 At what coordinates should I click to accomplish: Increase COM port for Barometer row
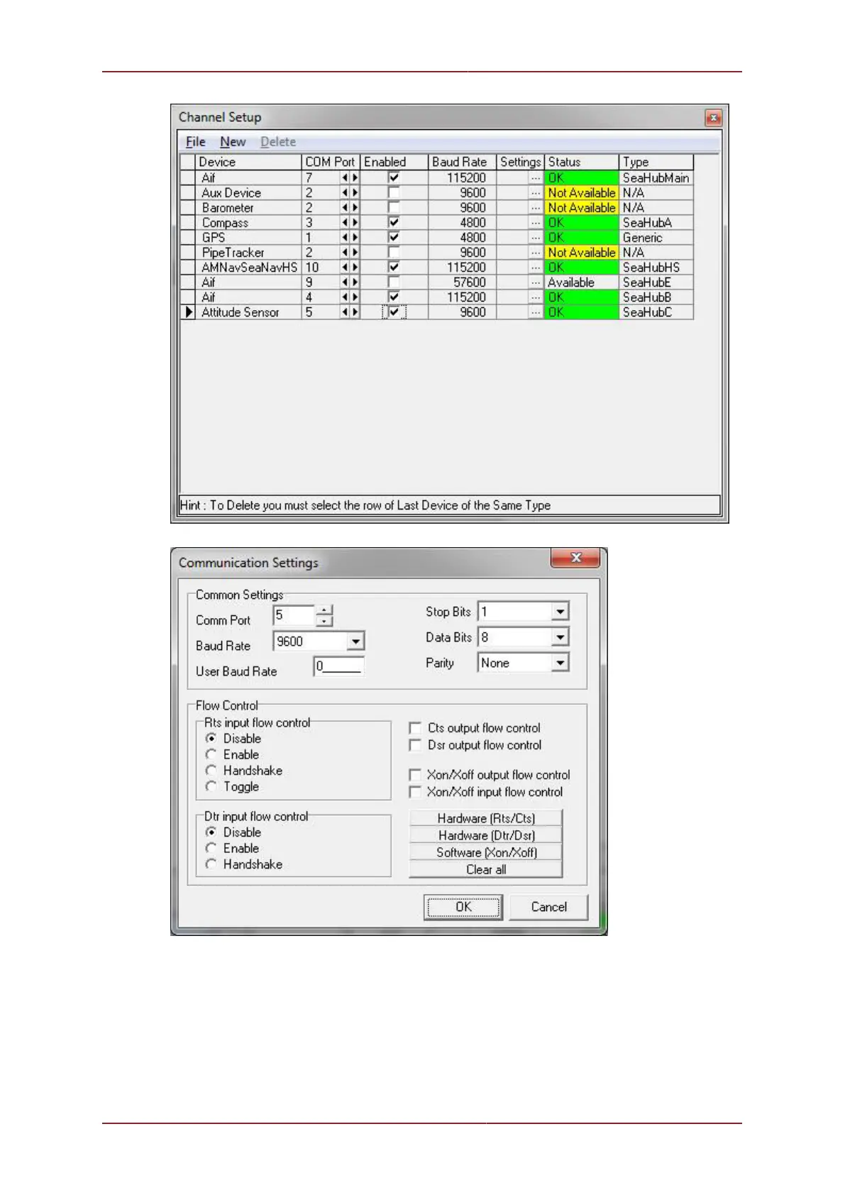(x=355, y=207)
